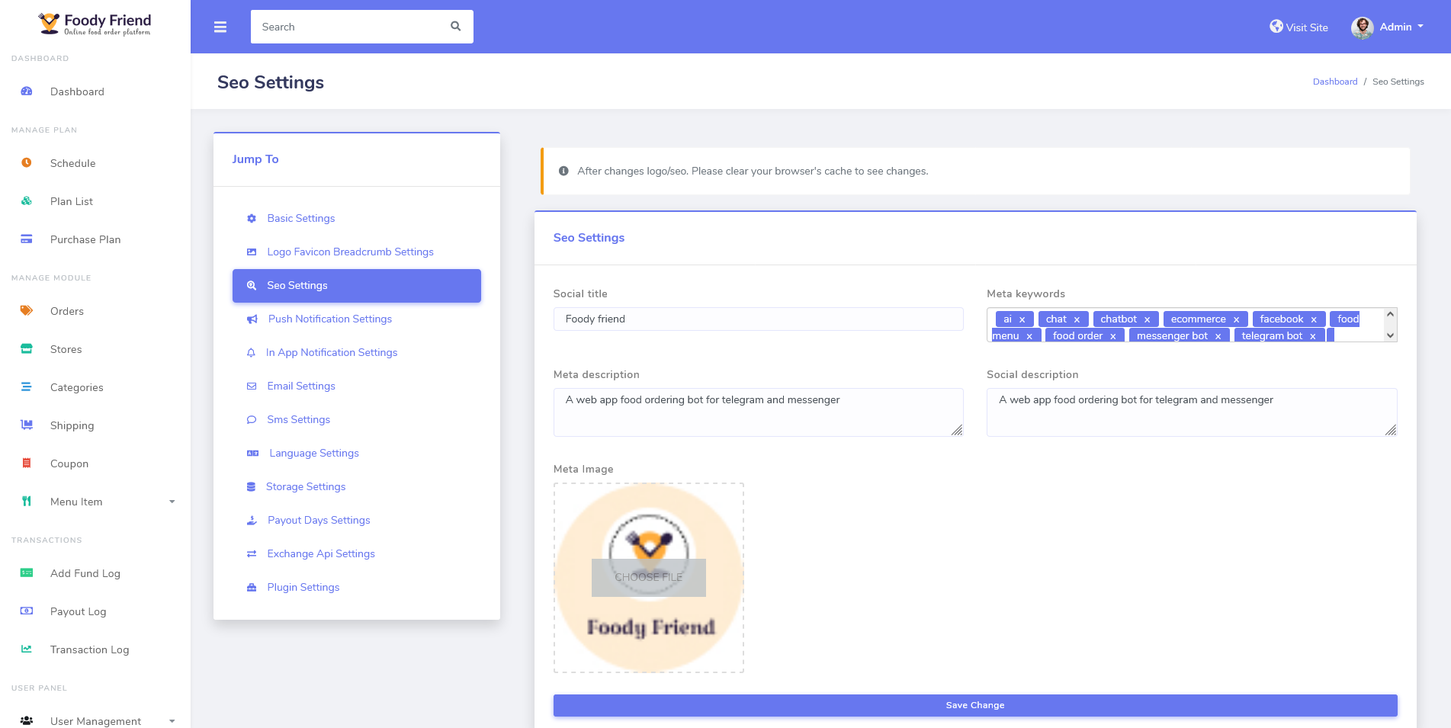Viewport: 1451px width, 728px height.
Task: Click the User Management people icon
Action: [x=27, y=721]
